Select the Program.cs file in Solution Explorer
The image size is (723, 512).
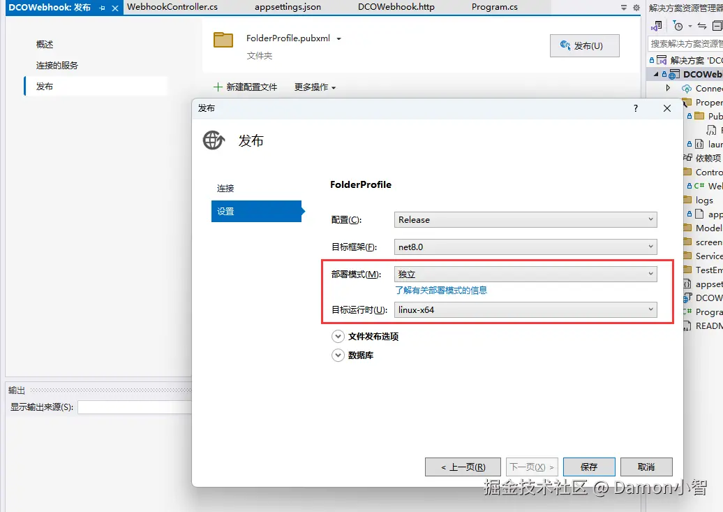(x=703, y=312)
